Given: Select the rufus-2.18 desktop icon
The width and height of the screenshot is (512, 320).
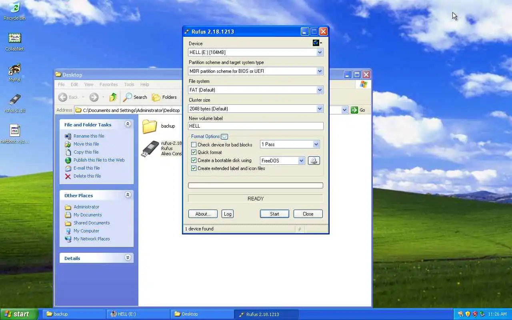Looking at the screenshot, I should 15,103.
